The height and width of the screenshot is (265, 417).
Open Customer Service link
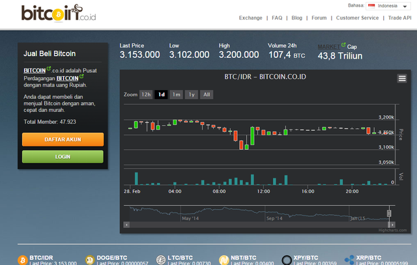357,18
